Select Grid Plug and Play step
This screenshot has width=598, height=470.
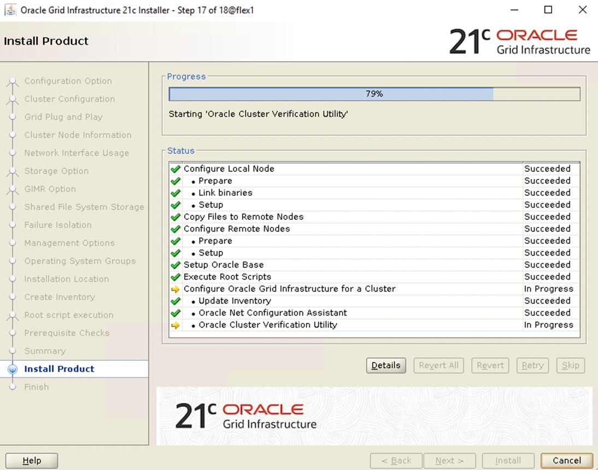pyautogui.click(x=63, y=117)
